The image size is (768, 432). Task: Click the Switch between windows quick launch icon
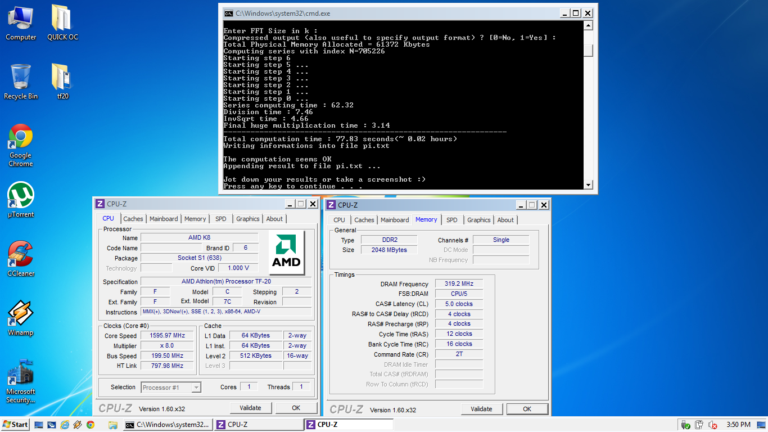click(x=52, y=425)
